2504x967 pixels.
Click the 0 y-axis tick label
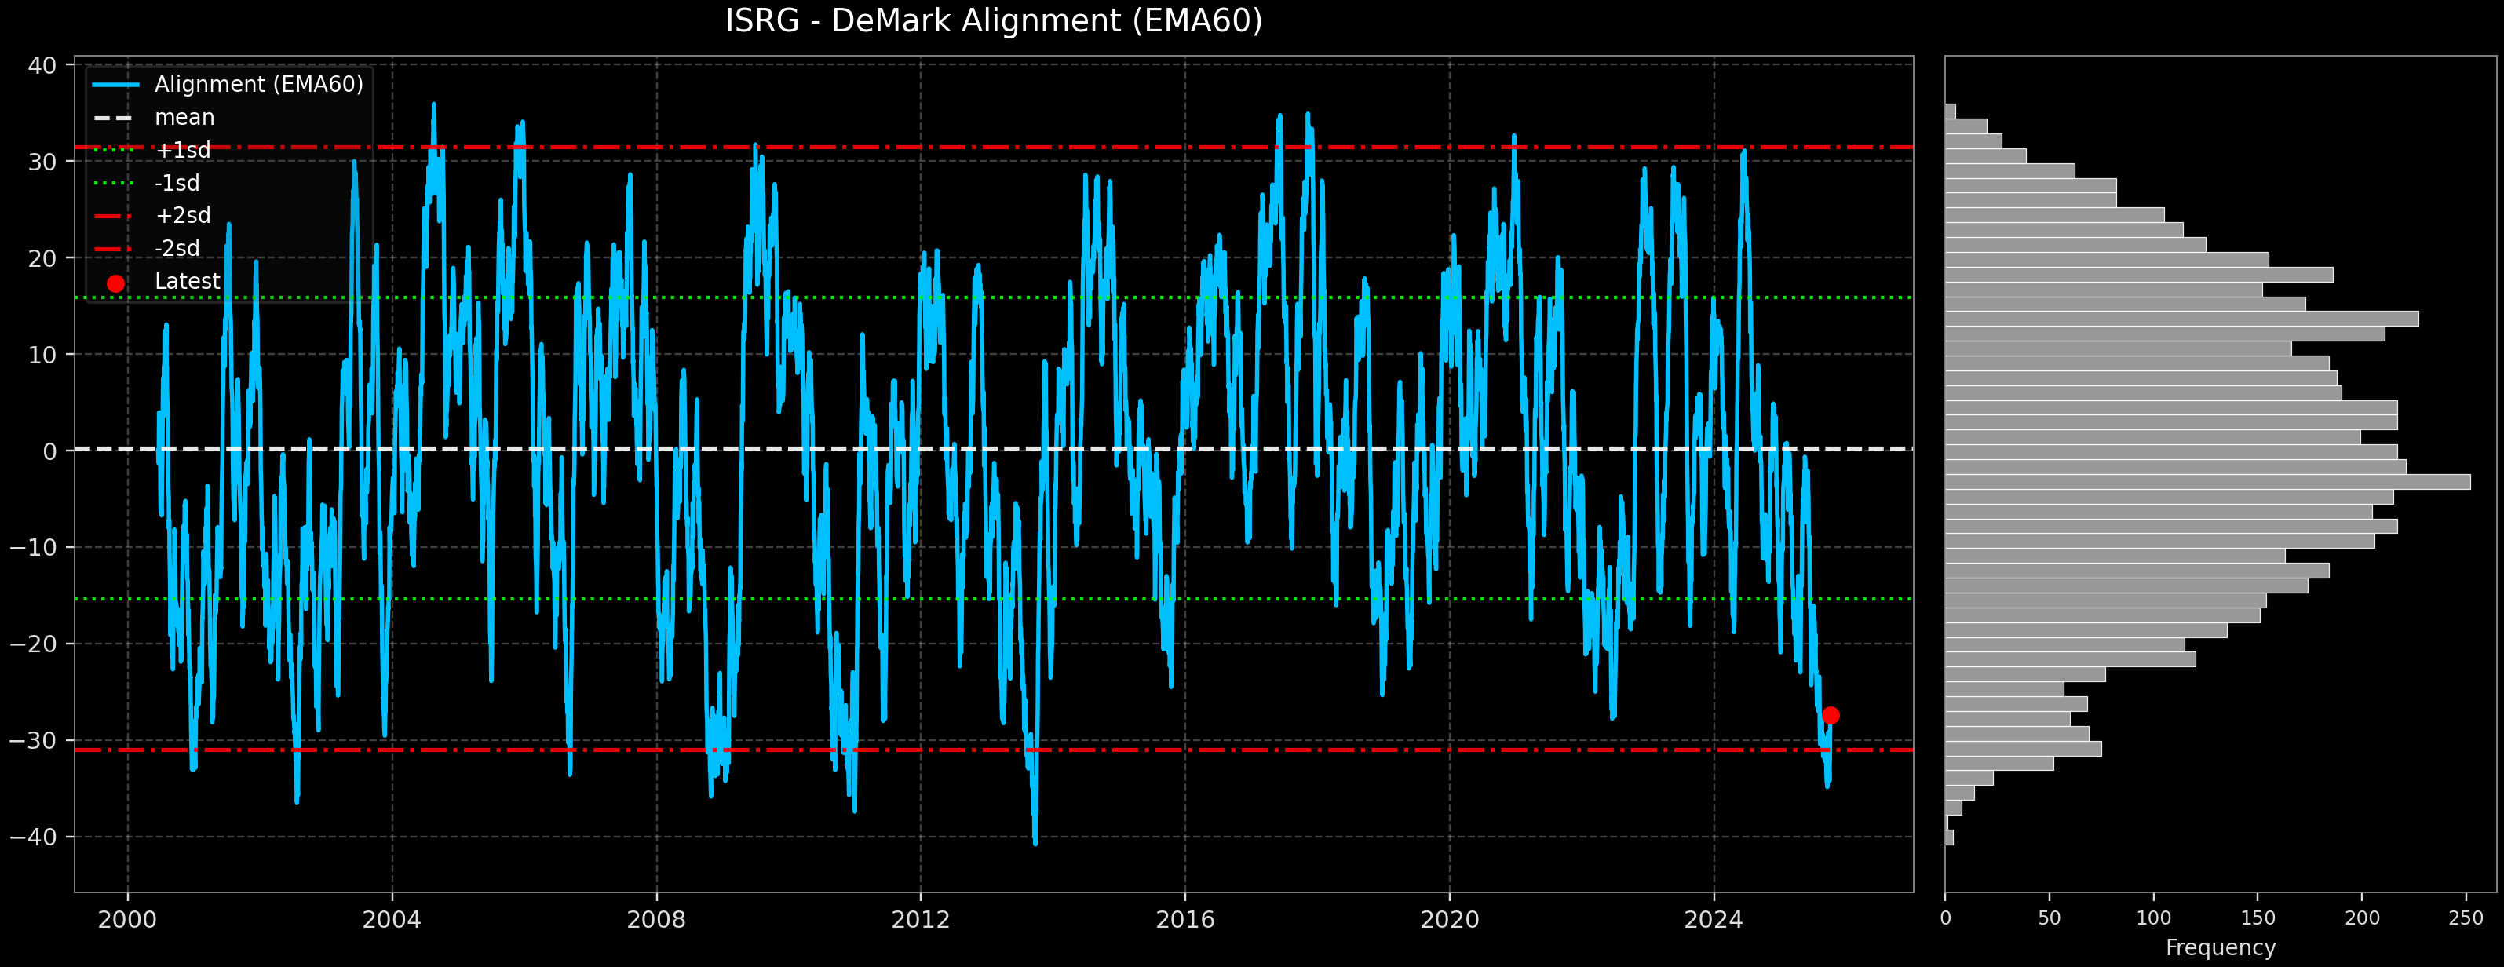click(49, 451)
